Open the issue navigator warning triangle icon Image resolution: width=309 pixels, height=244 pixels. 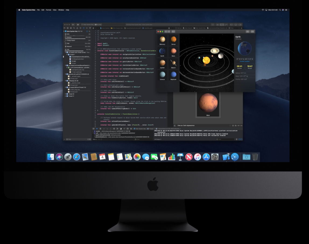(77, 28)
